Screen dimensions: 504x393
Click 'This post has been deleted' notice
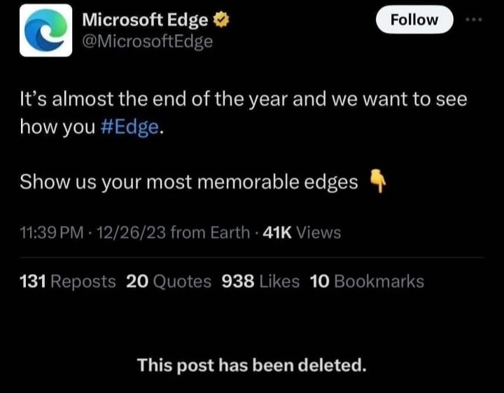pyautogui.click(x=251, y=364)
